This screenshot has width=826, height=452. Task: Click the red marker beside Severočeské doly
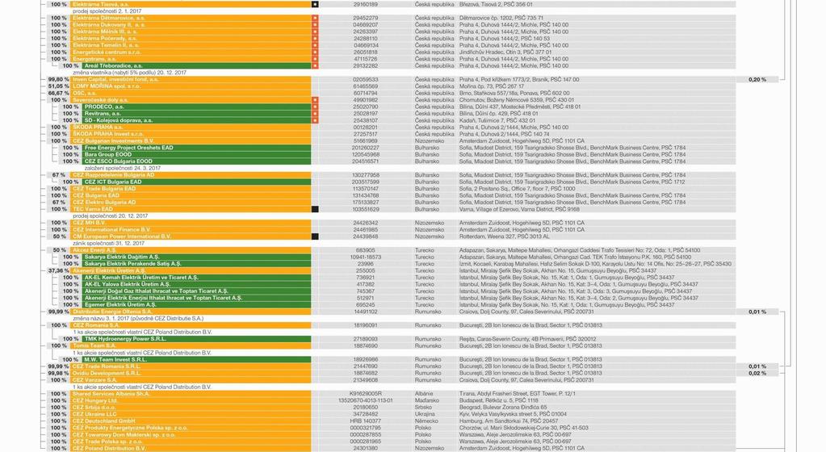(315, 100)
